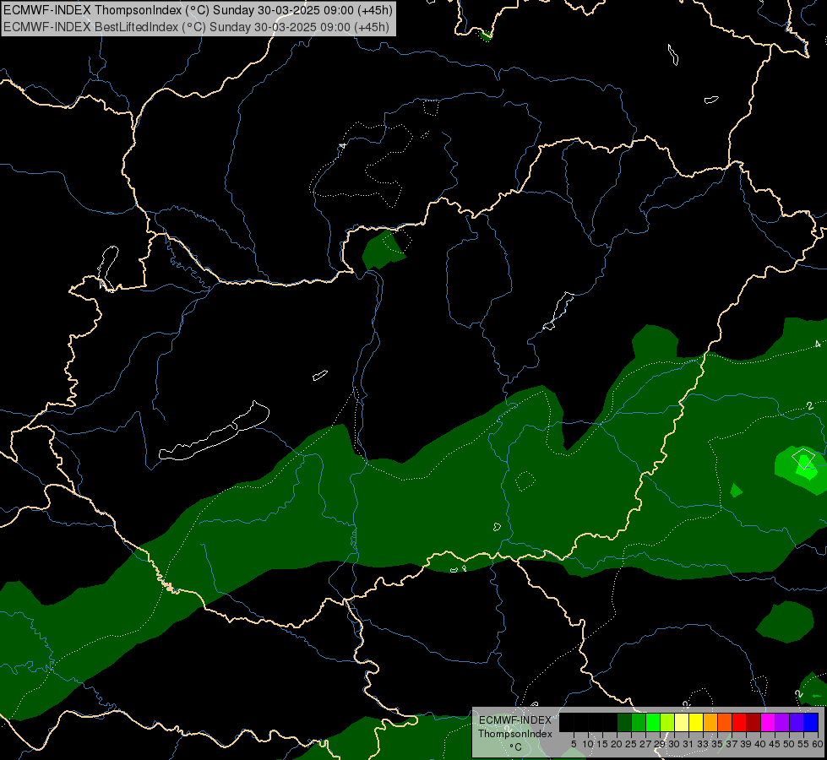The width and height of the screenshot is (827, 760).
Task: Click the brightest green maximum spot on the map
Action: click(805, 467)
